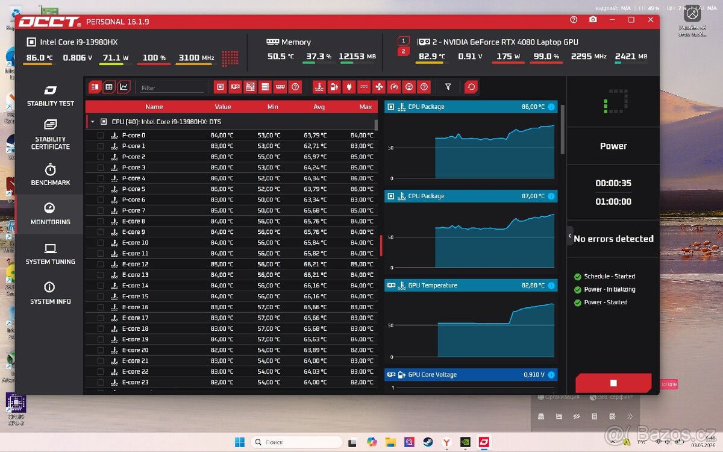Image resolution: width=723 pixels, height=452 pixels.
Task: Collapse the right test panel arrow
Action: [x=570, y=236]
